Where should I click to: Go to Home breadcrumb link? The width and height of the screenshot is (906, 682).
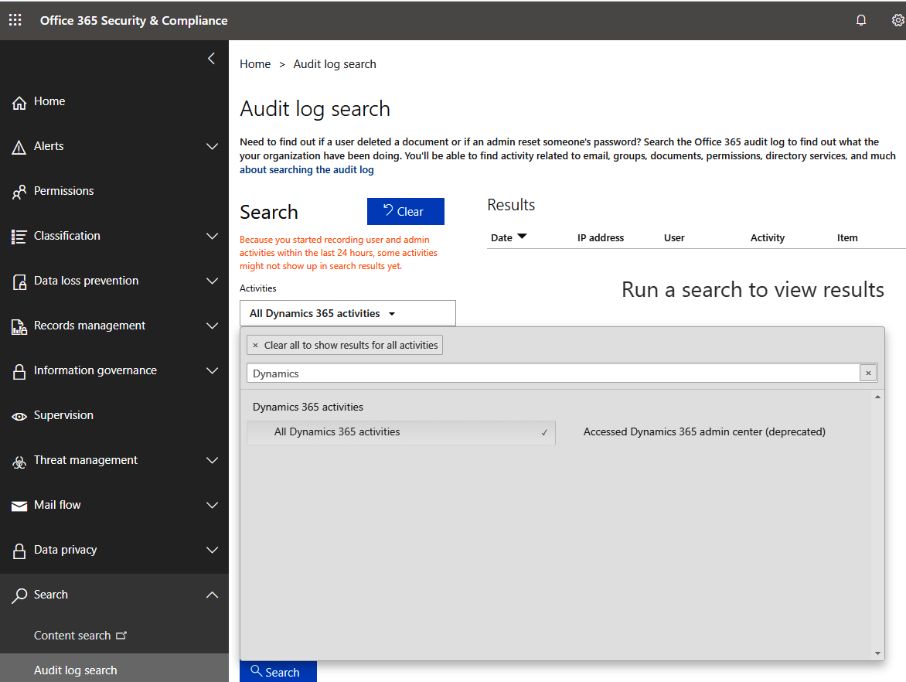pyautogui.click(x=255, y=64)
